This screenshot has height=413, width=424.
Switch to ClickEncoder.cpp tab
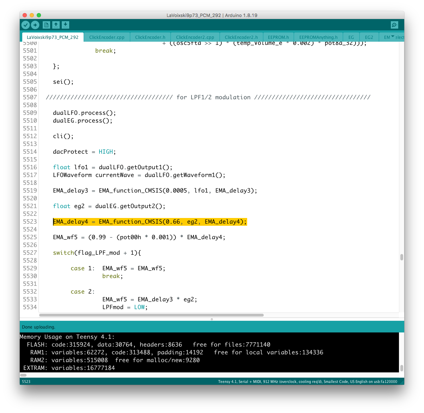coord(107,37)
